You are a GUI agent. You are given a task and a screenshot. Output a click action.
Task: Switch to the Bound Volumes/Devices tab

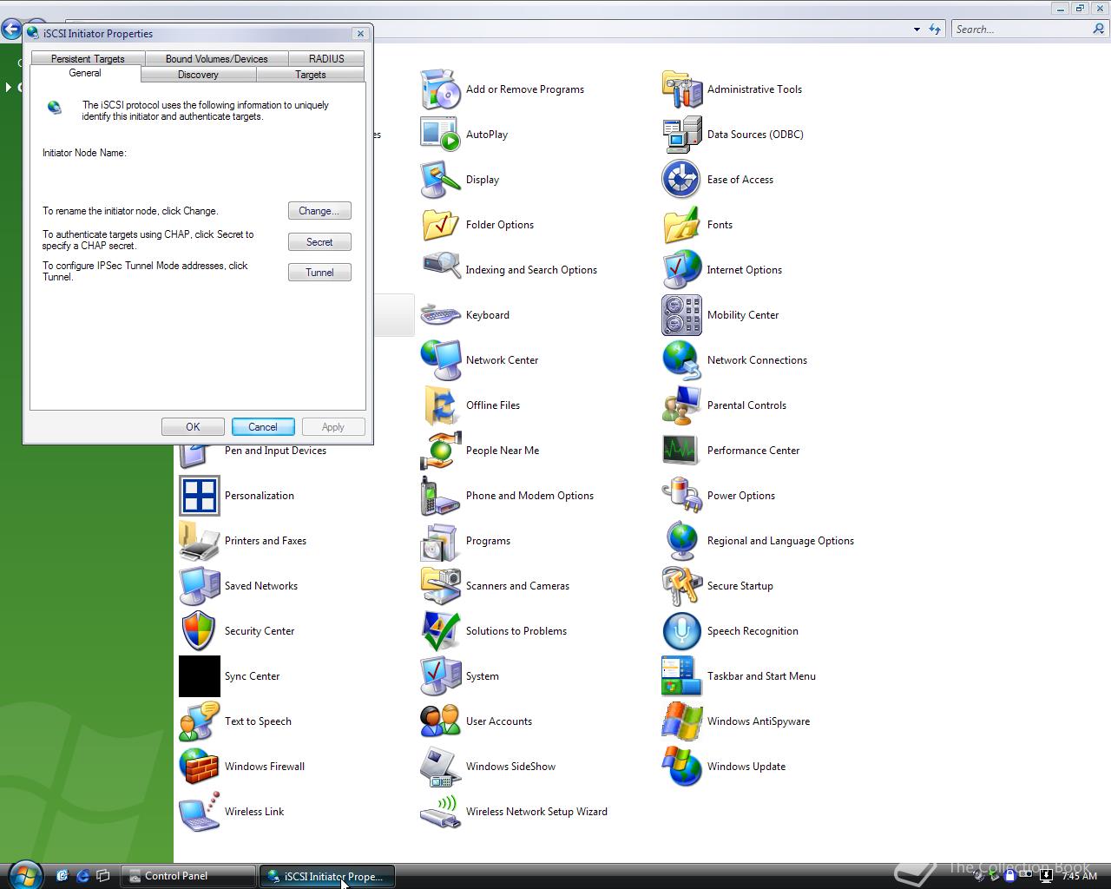pyautogui.click(x=216, y=59)
